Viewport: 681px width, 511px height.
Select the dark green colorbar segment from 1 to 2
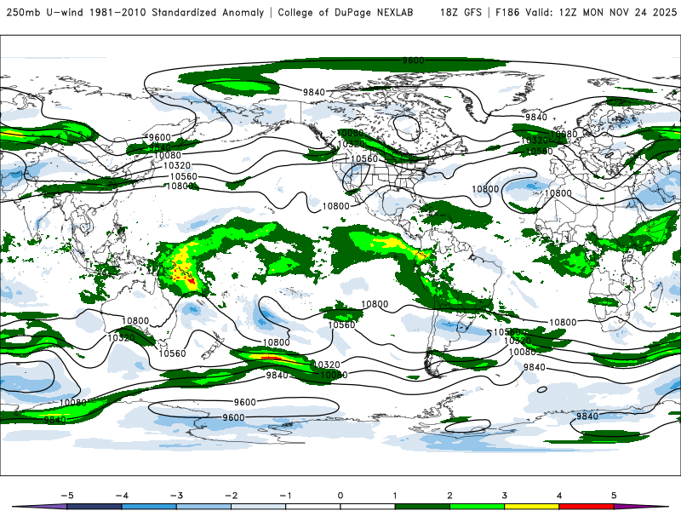click(422, 507)
